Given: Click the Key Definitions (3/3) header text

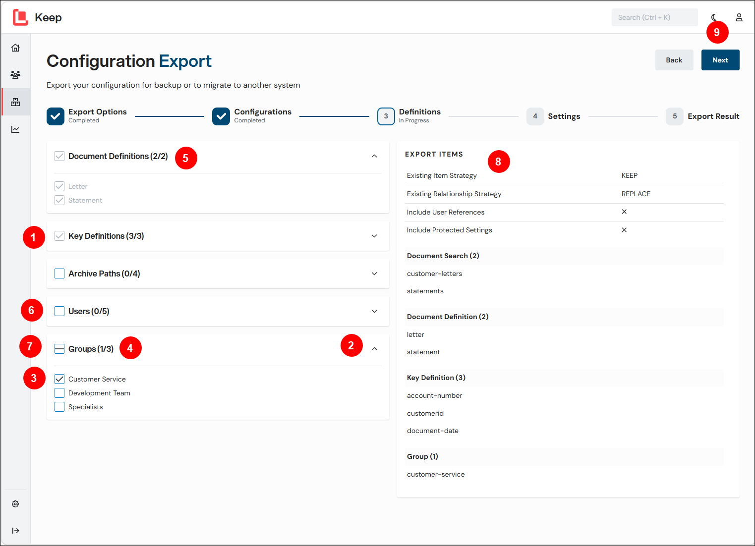Looking at the screenshot, I should 106,236.
